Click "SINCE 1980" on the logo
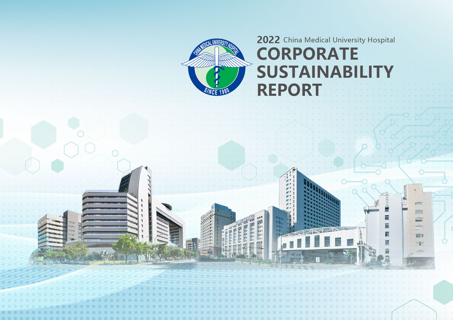This screenshot has height=320, width=453. (216, 91)
